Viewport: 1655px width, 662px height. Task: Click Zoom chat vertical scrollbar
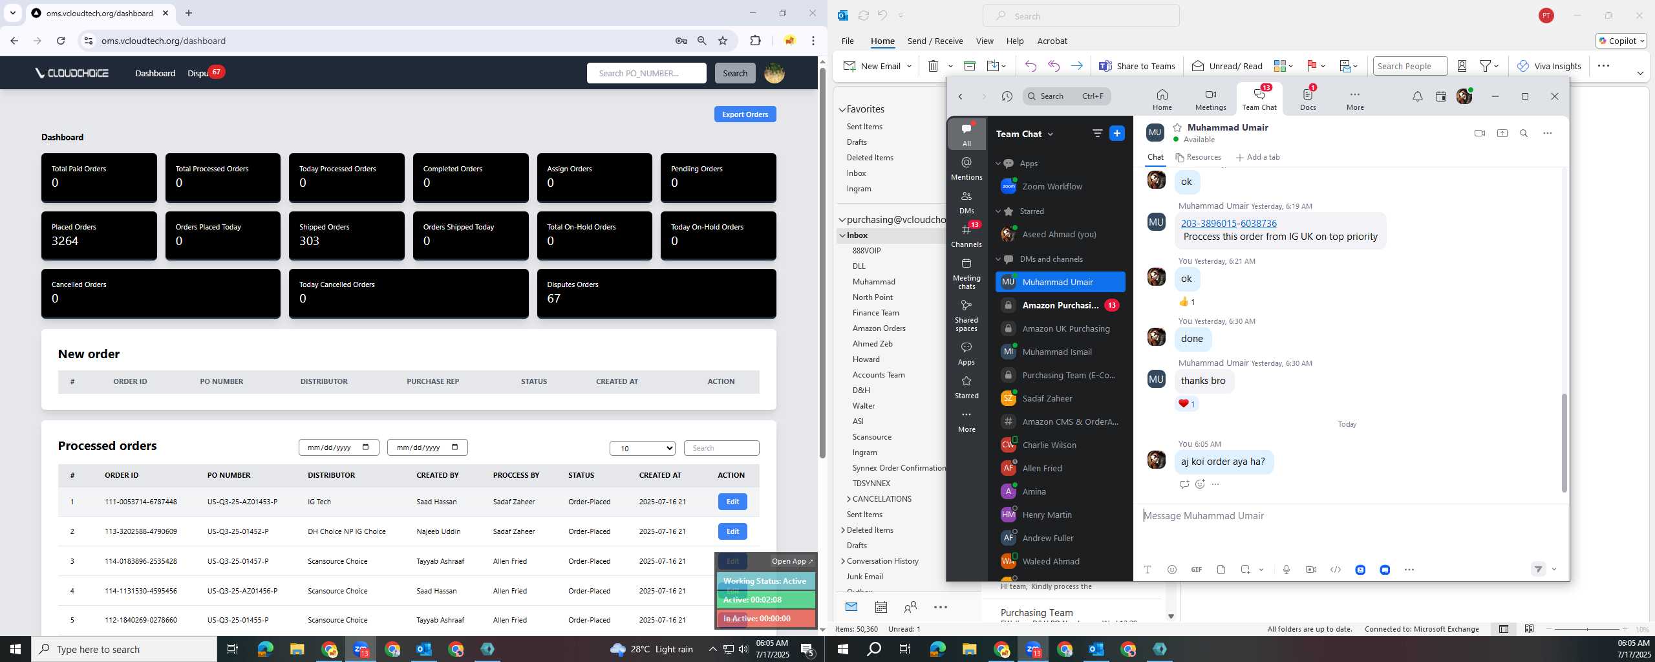coord(1563,443)
